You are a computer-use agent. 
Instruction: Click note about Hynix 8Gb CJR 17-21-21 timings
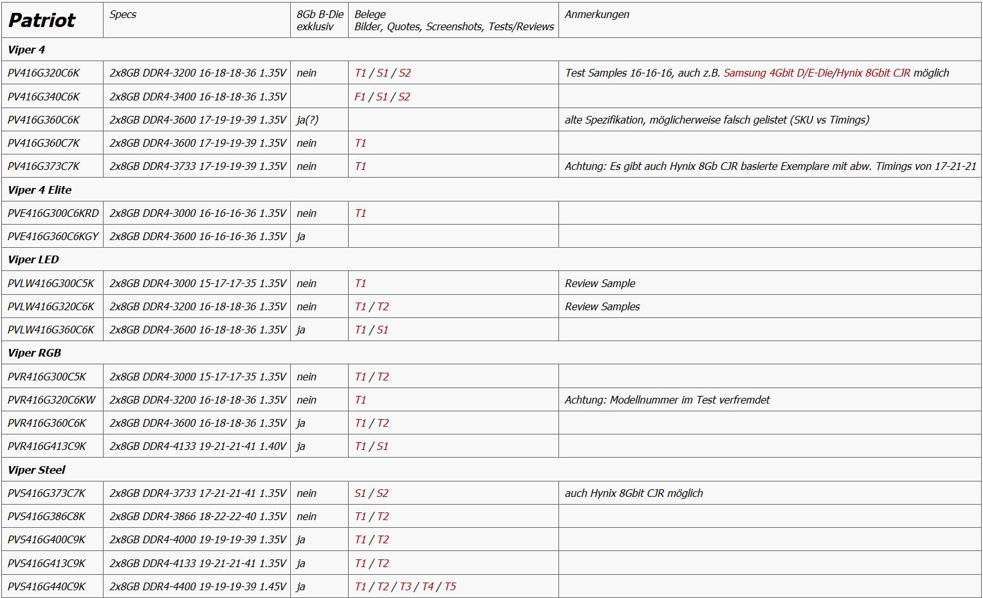771,166
